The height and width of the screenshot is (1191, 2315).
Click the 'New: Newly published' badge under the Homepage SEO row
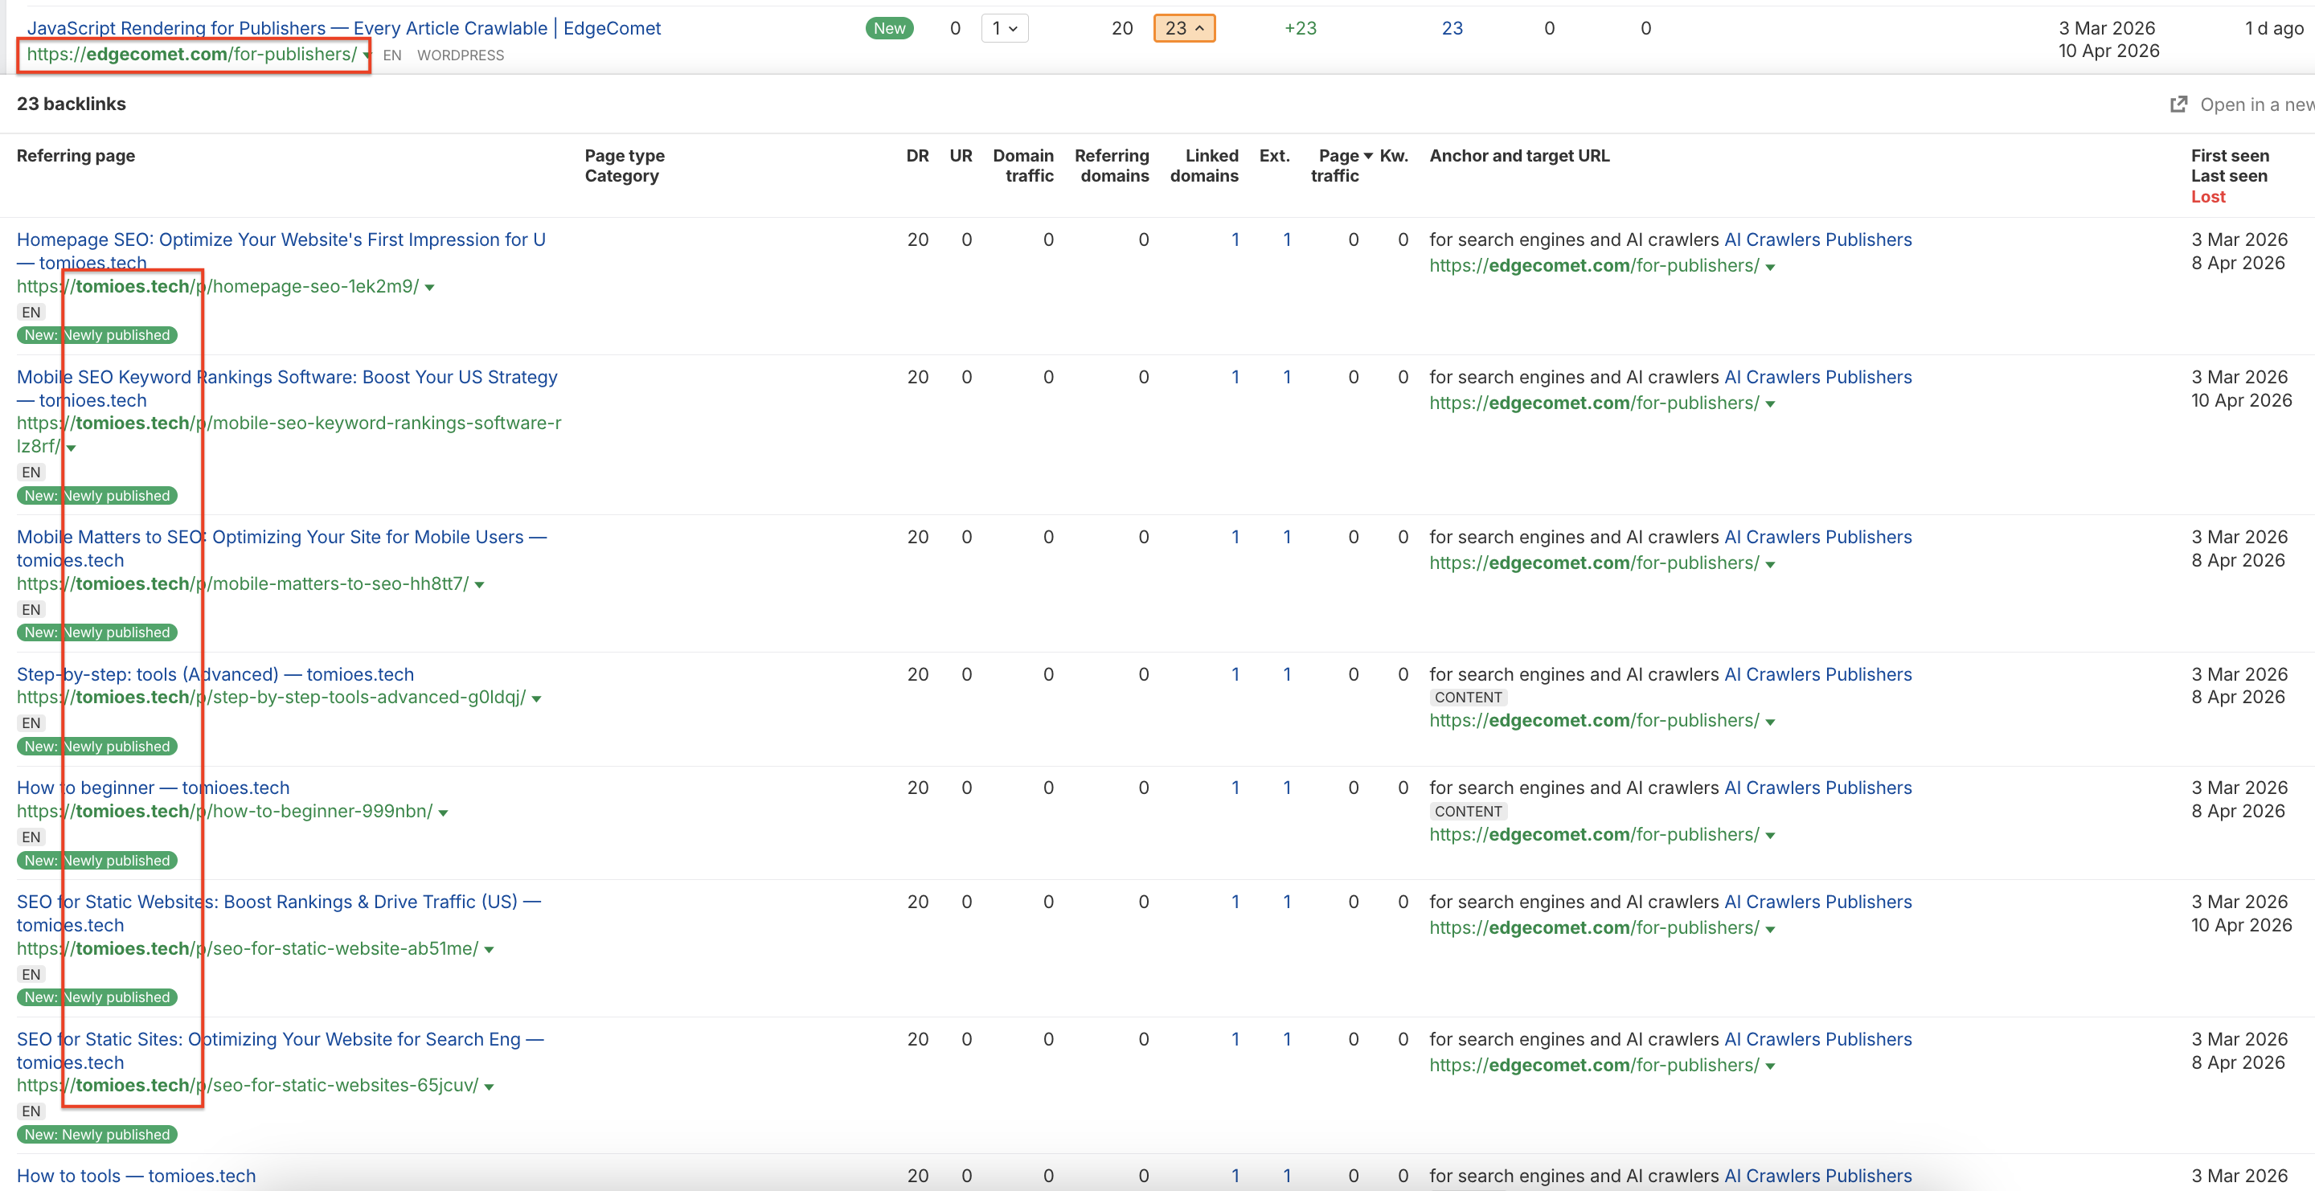97,335
